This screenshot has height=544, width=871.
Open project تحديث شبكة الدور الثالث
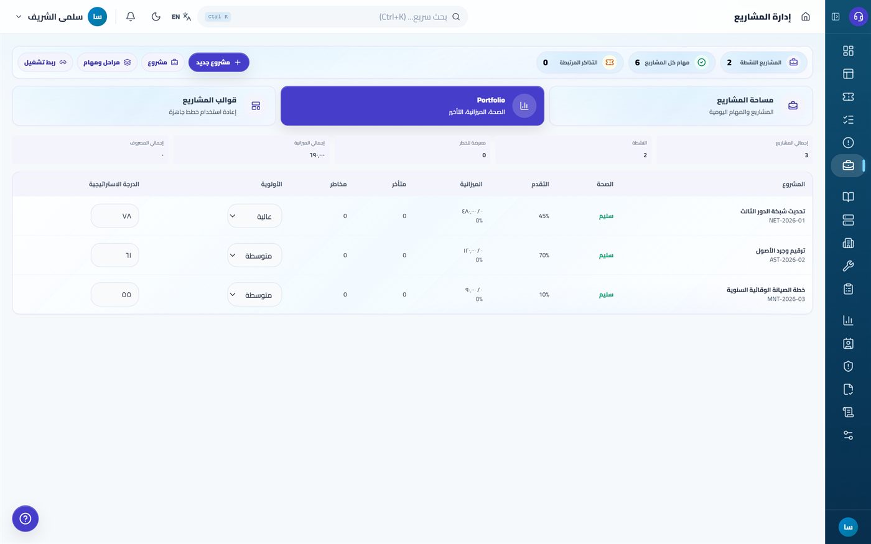772,211
